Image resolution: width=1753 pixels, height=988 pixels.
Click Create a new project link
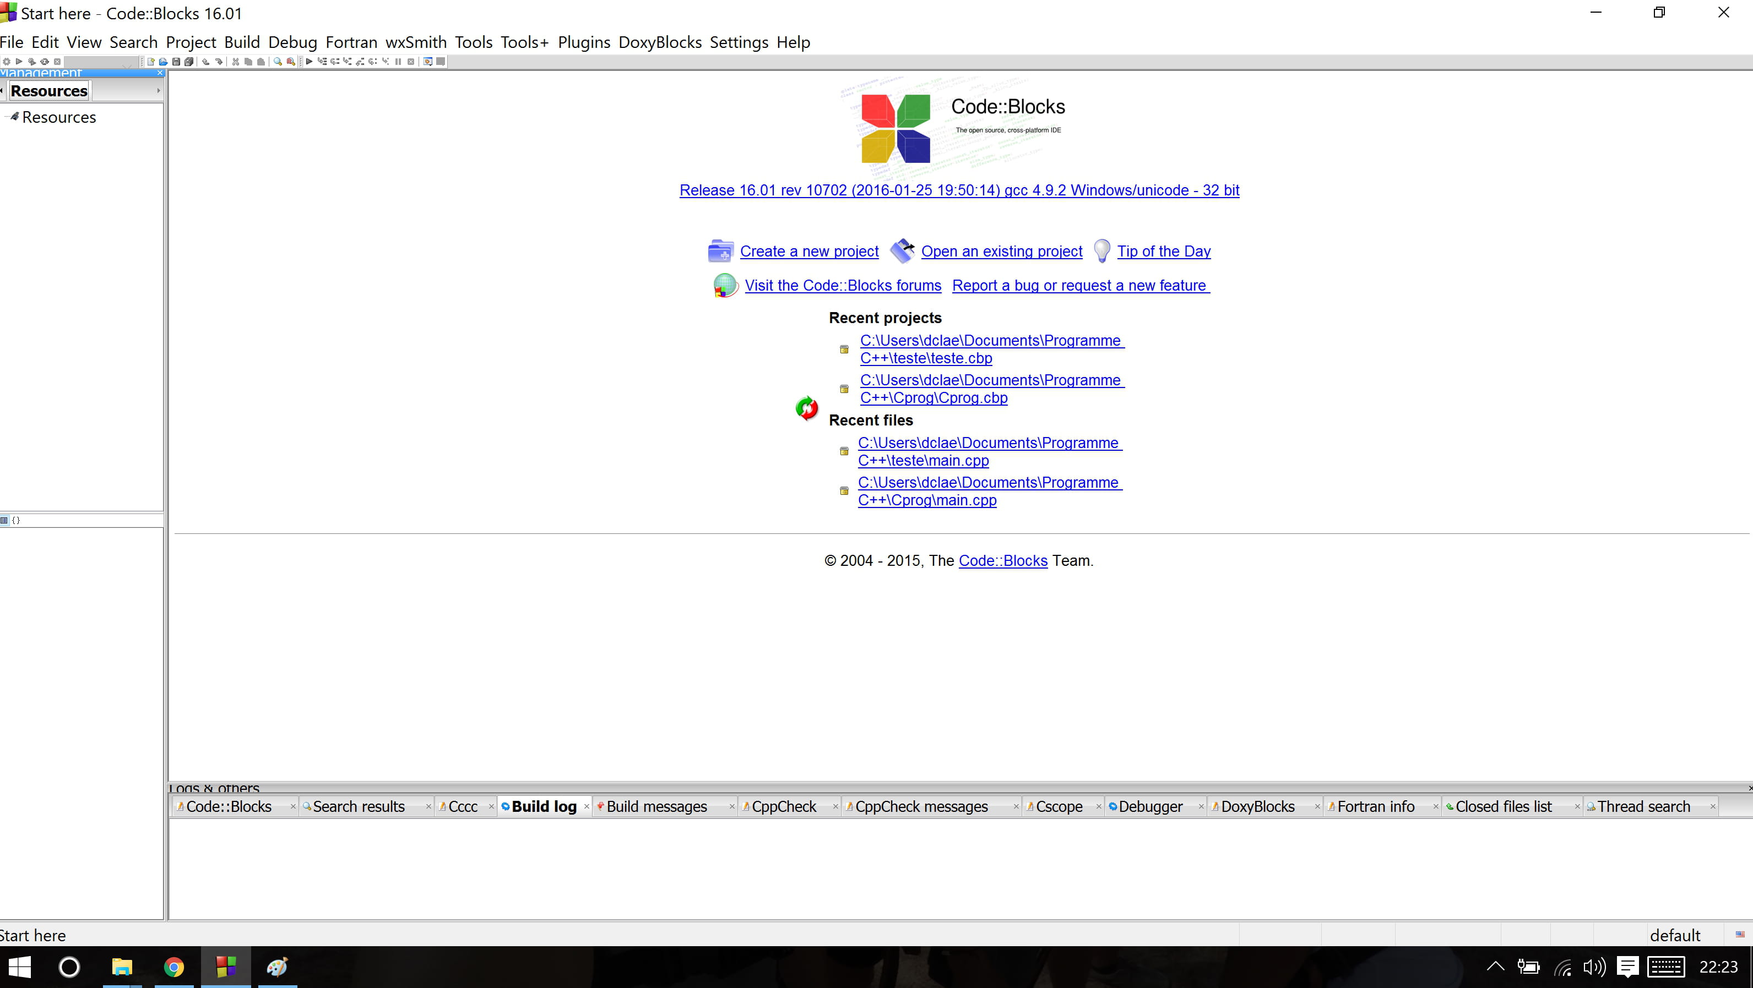click(809, 251)
